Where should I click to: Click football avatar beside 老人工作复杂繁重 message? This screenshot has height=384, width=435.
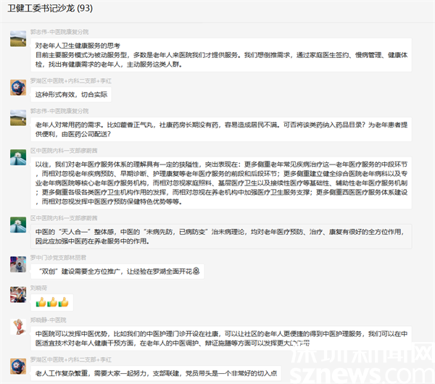[17, 366]
